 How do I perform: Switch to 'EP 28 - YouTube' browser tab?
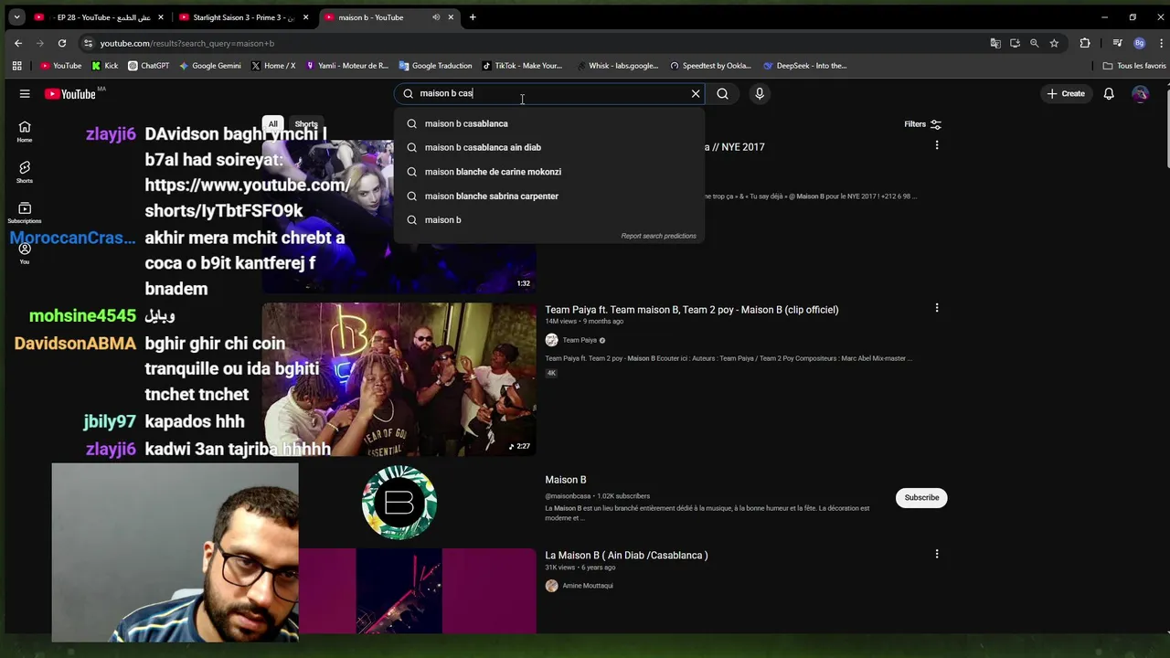tap(100, 17)
